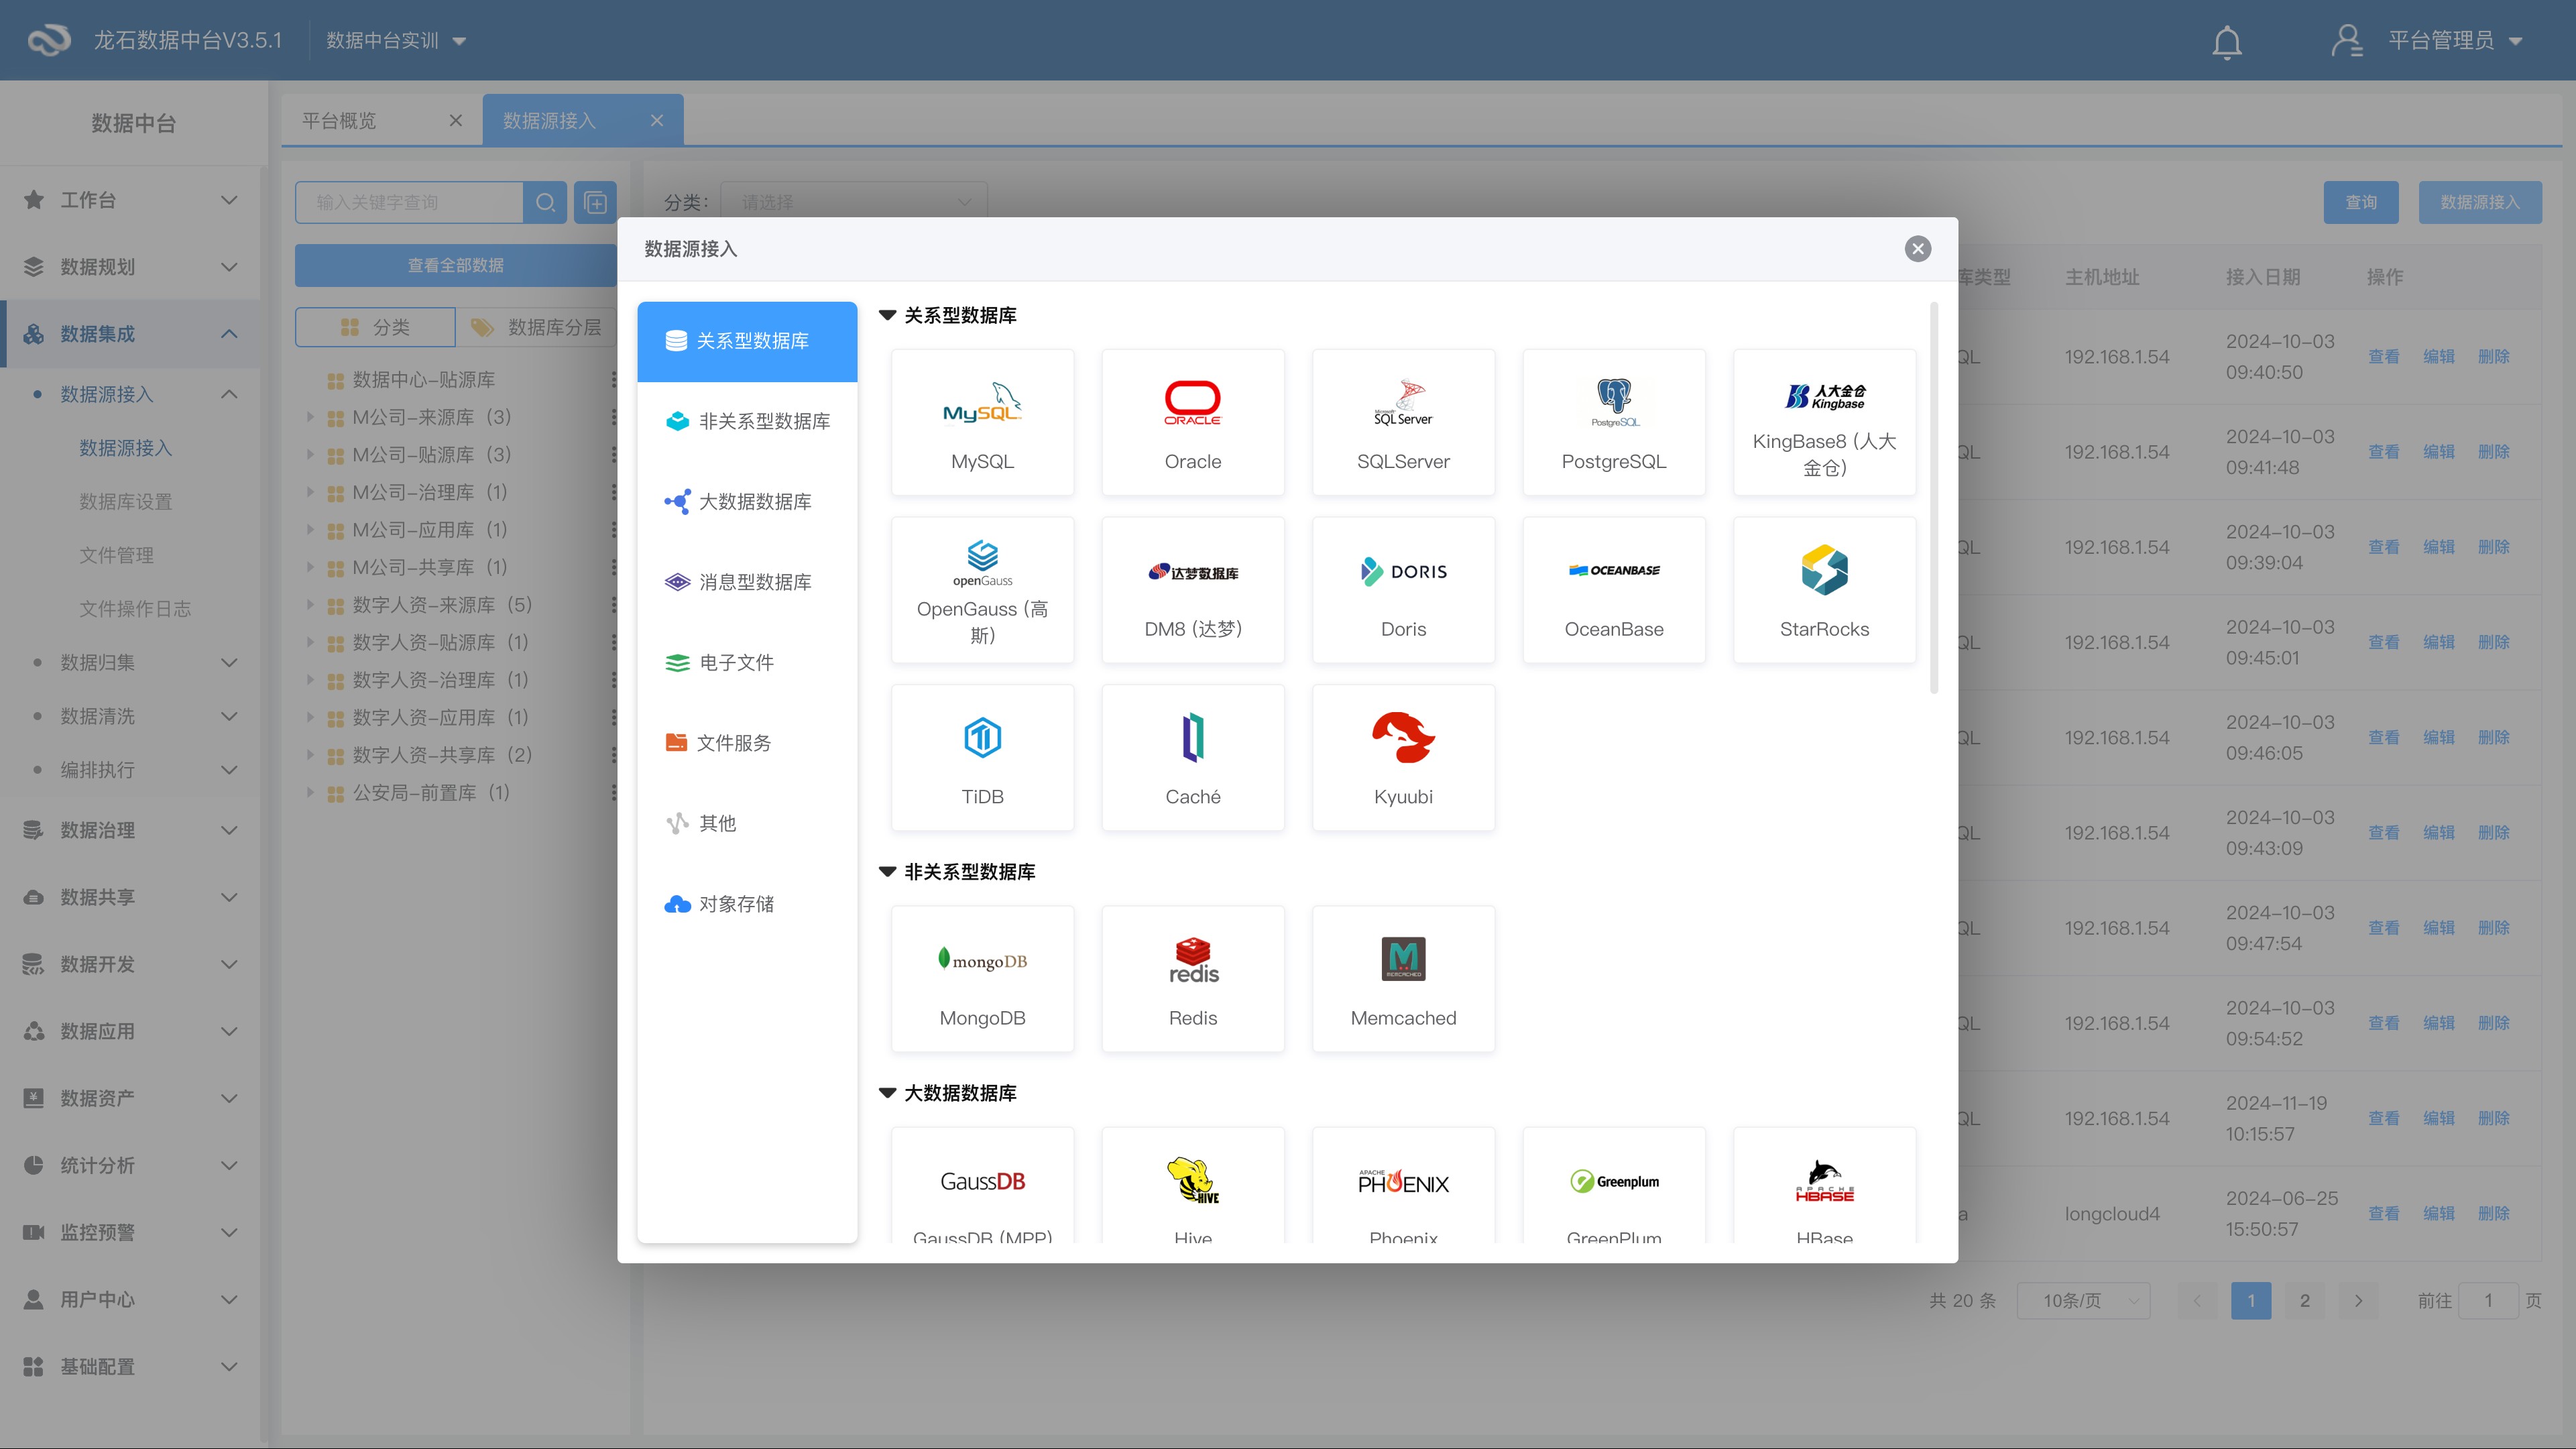Expand the M公司-来源库 tree node
This screenshot has width=2576, height=1449.
click(310, 417)
